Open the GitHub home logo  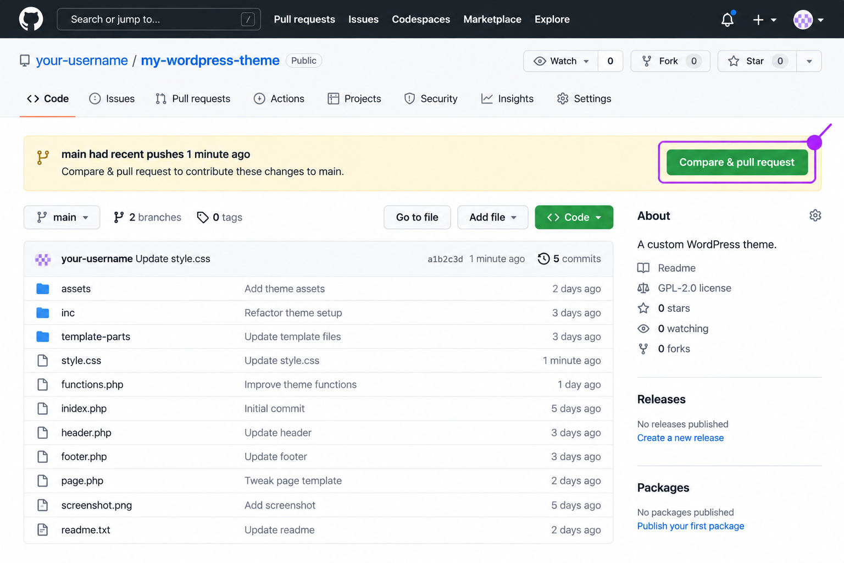[x=31, y=19]
